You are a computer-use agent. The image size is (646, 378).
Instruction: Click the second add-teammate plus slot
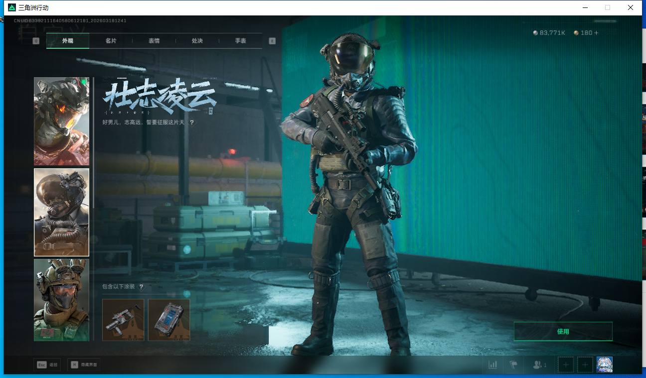click(x=585, y=365)
